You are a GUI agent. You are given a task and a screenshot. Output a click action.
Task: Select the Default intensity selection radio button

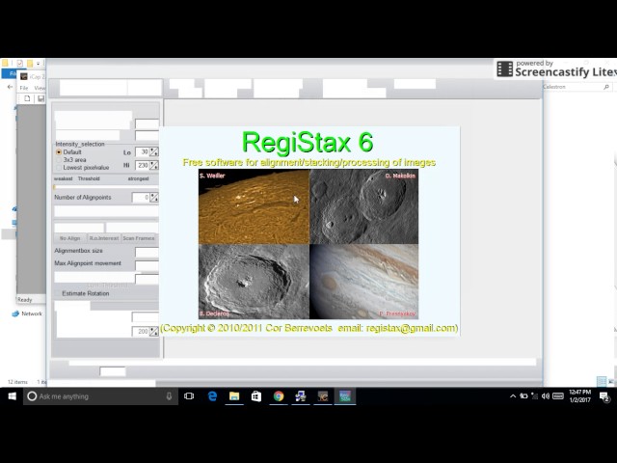(x=59, y=152)
